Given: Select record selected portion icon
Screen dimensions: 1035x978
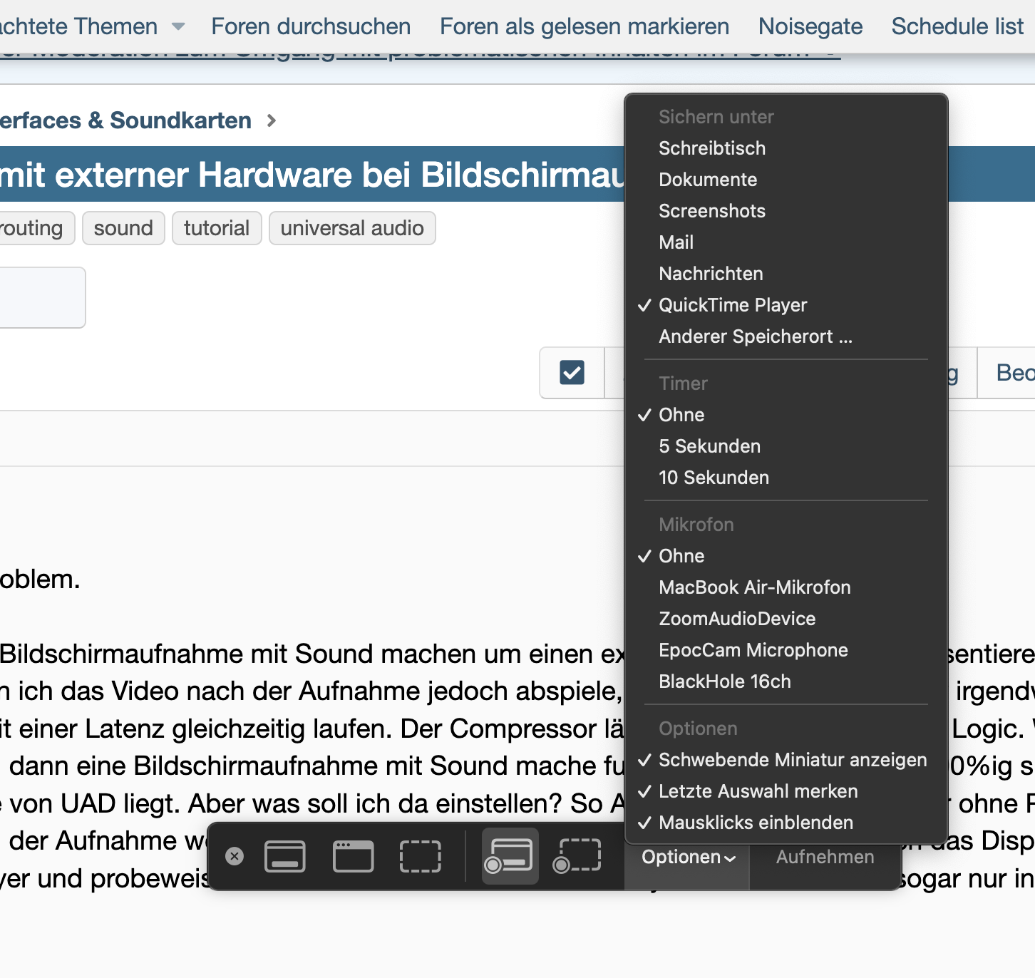Looking at the screenshot, I should click(x=577, y=855).
